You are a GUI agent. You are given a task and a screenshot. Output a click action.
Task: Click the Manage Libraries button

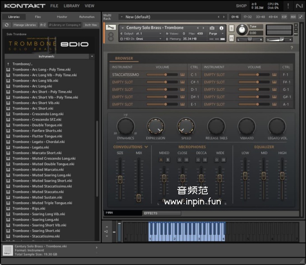pos(25,25)
